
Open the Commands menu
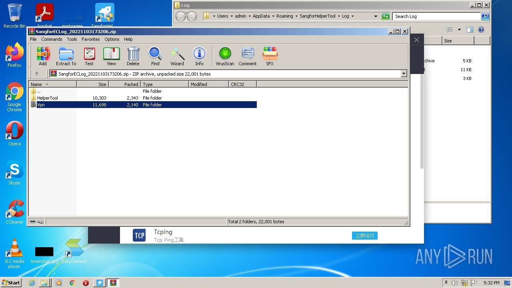52,39
